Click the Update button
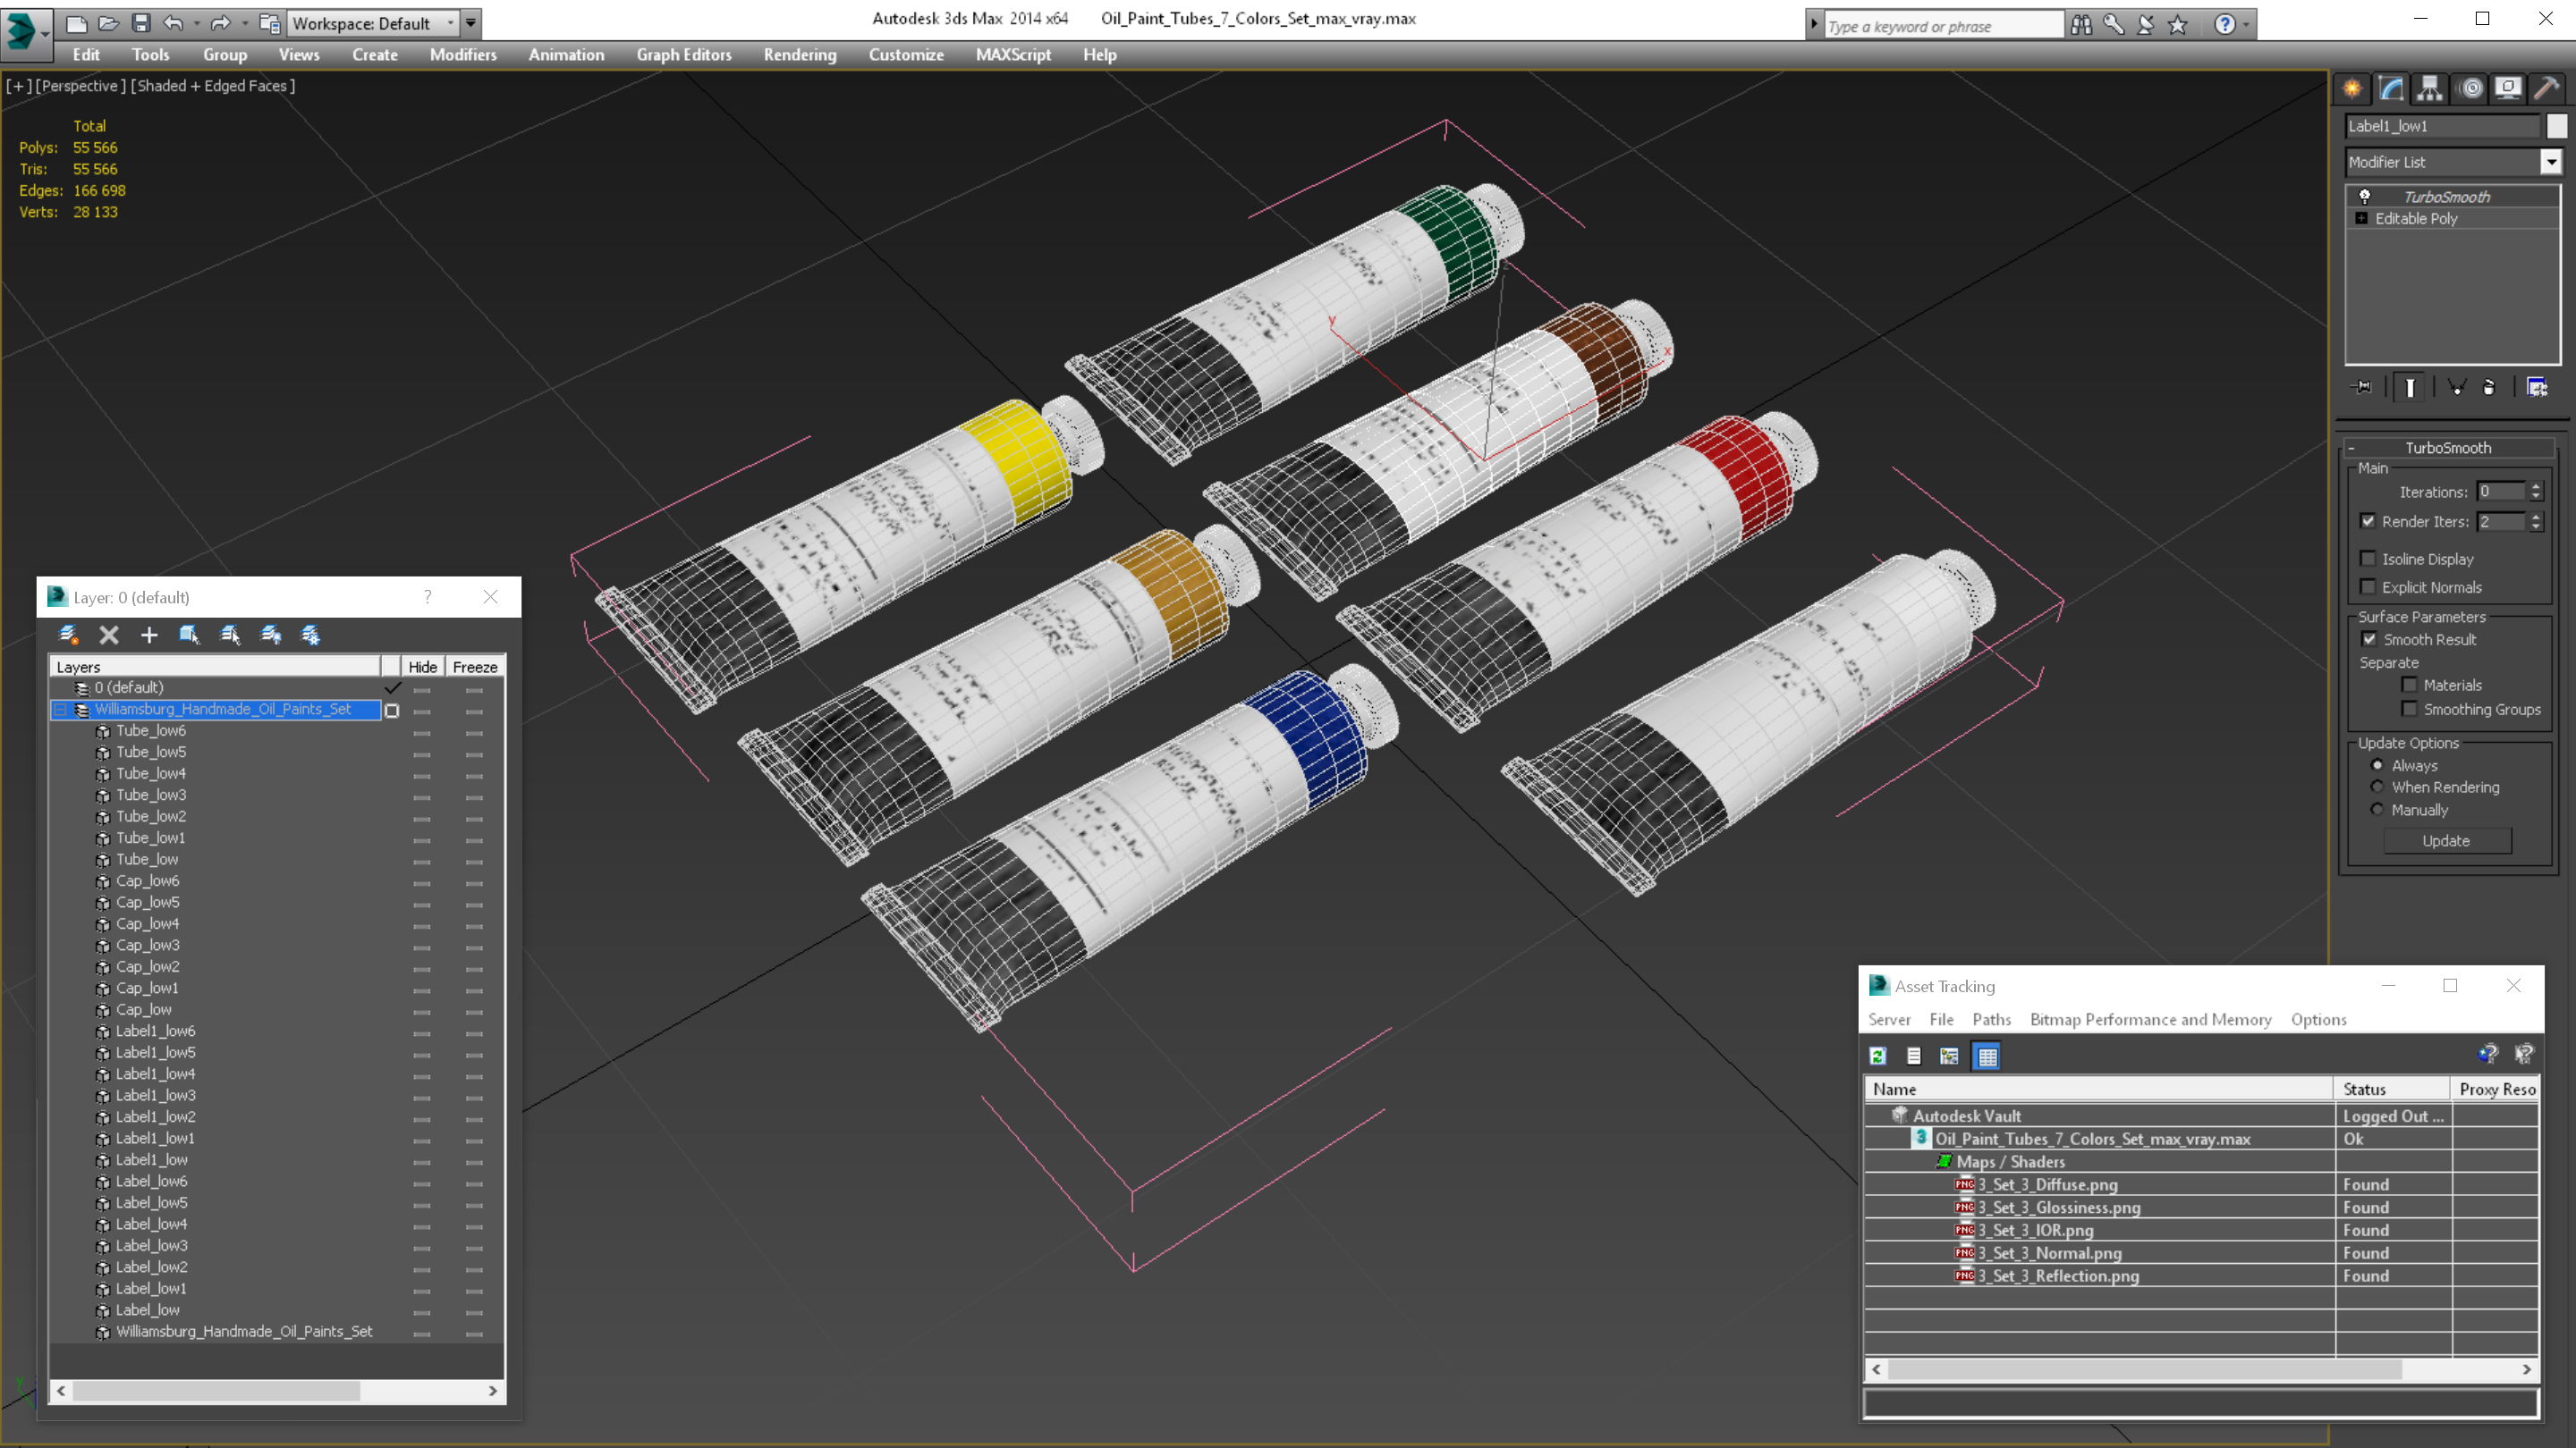The width and height of the screenshot is (2576, 1448). click(2446, 840)
